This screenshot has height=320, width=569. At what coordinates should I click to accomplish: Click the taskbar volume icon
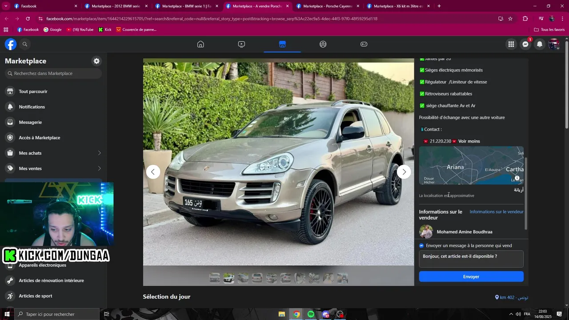(518, 314)
